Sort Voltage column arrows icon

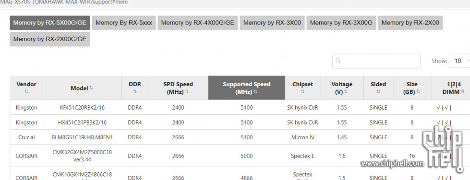346,91
